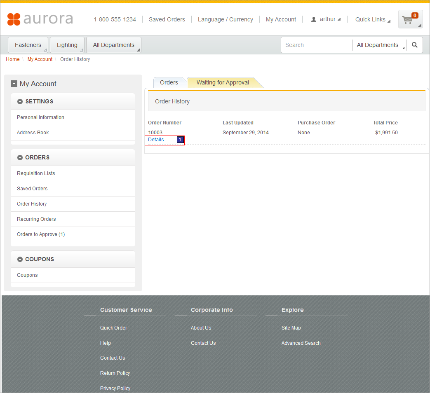The image size is (430, 393).
Task: Collapse the SETTINGS section chevron
Action: coord(20,101)
